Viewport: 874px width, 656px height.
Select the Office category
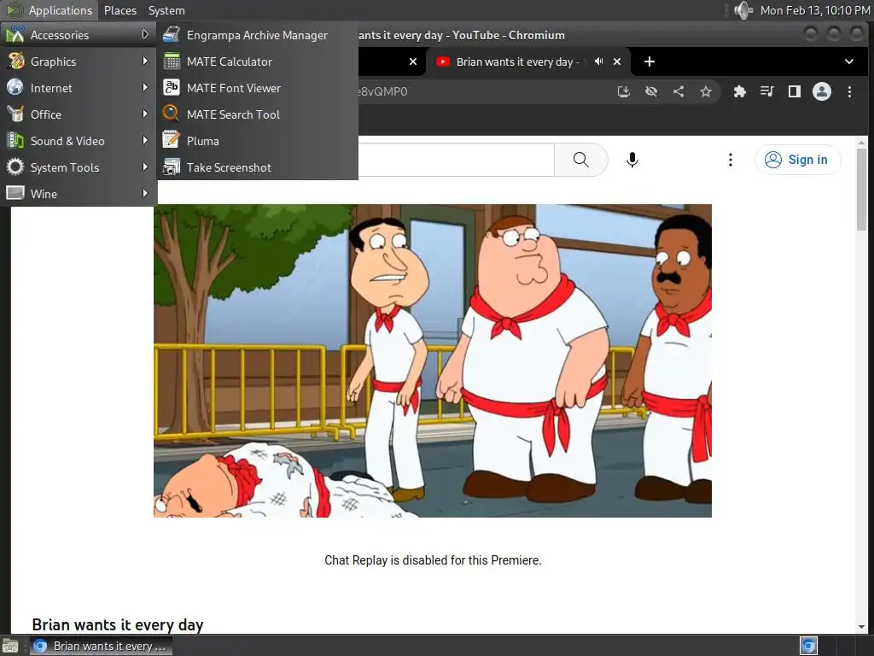click(x=78, y=114)
